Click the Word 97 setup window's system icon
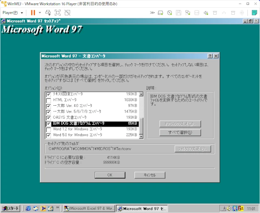260x213 pixels. 3,21
